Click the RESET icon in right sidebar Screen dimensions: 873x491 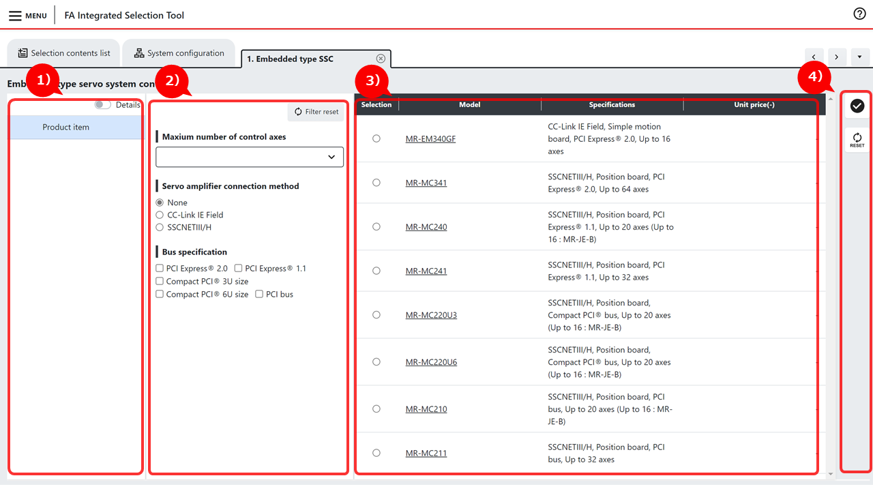(857, 140)
